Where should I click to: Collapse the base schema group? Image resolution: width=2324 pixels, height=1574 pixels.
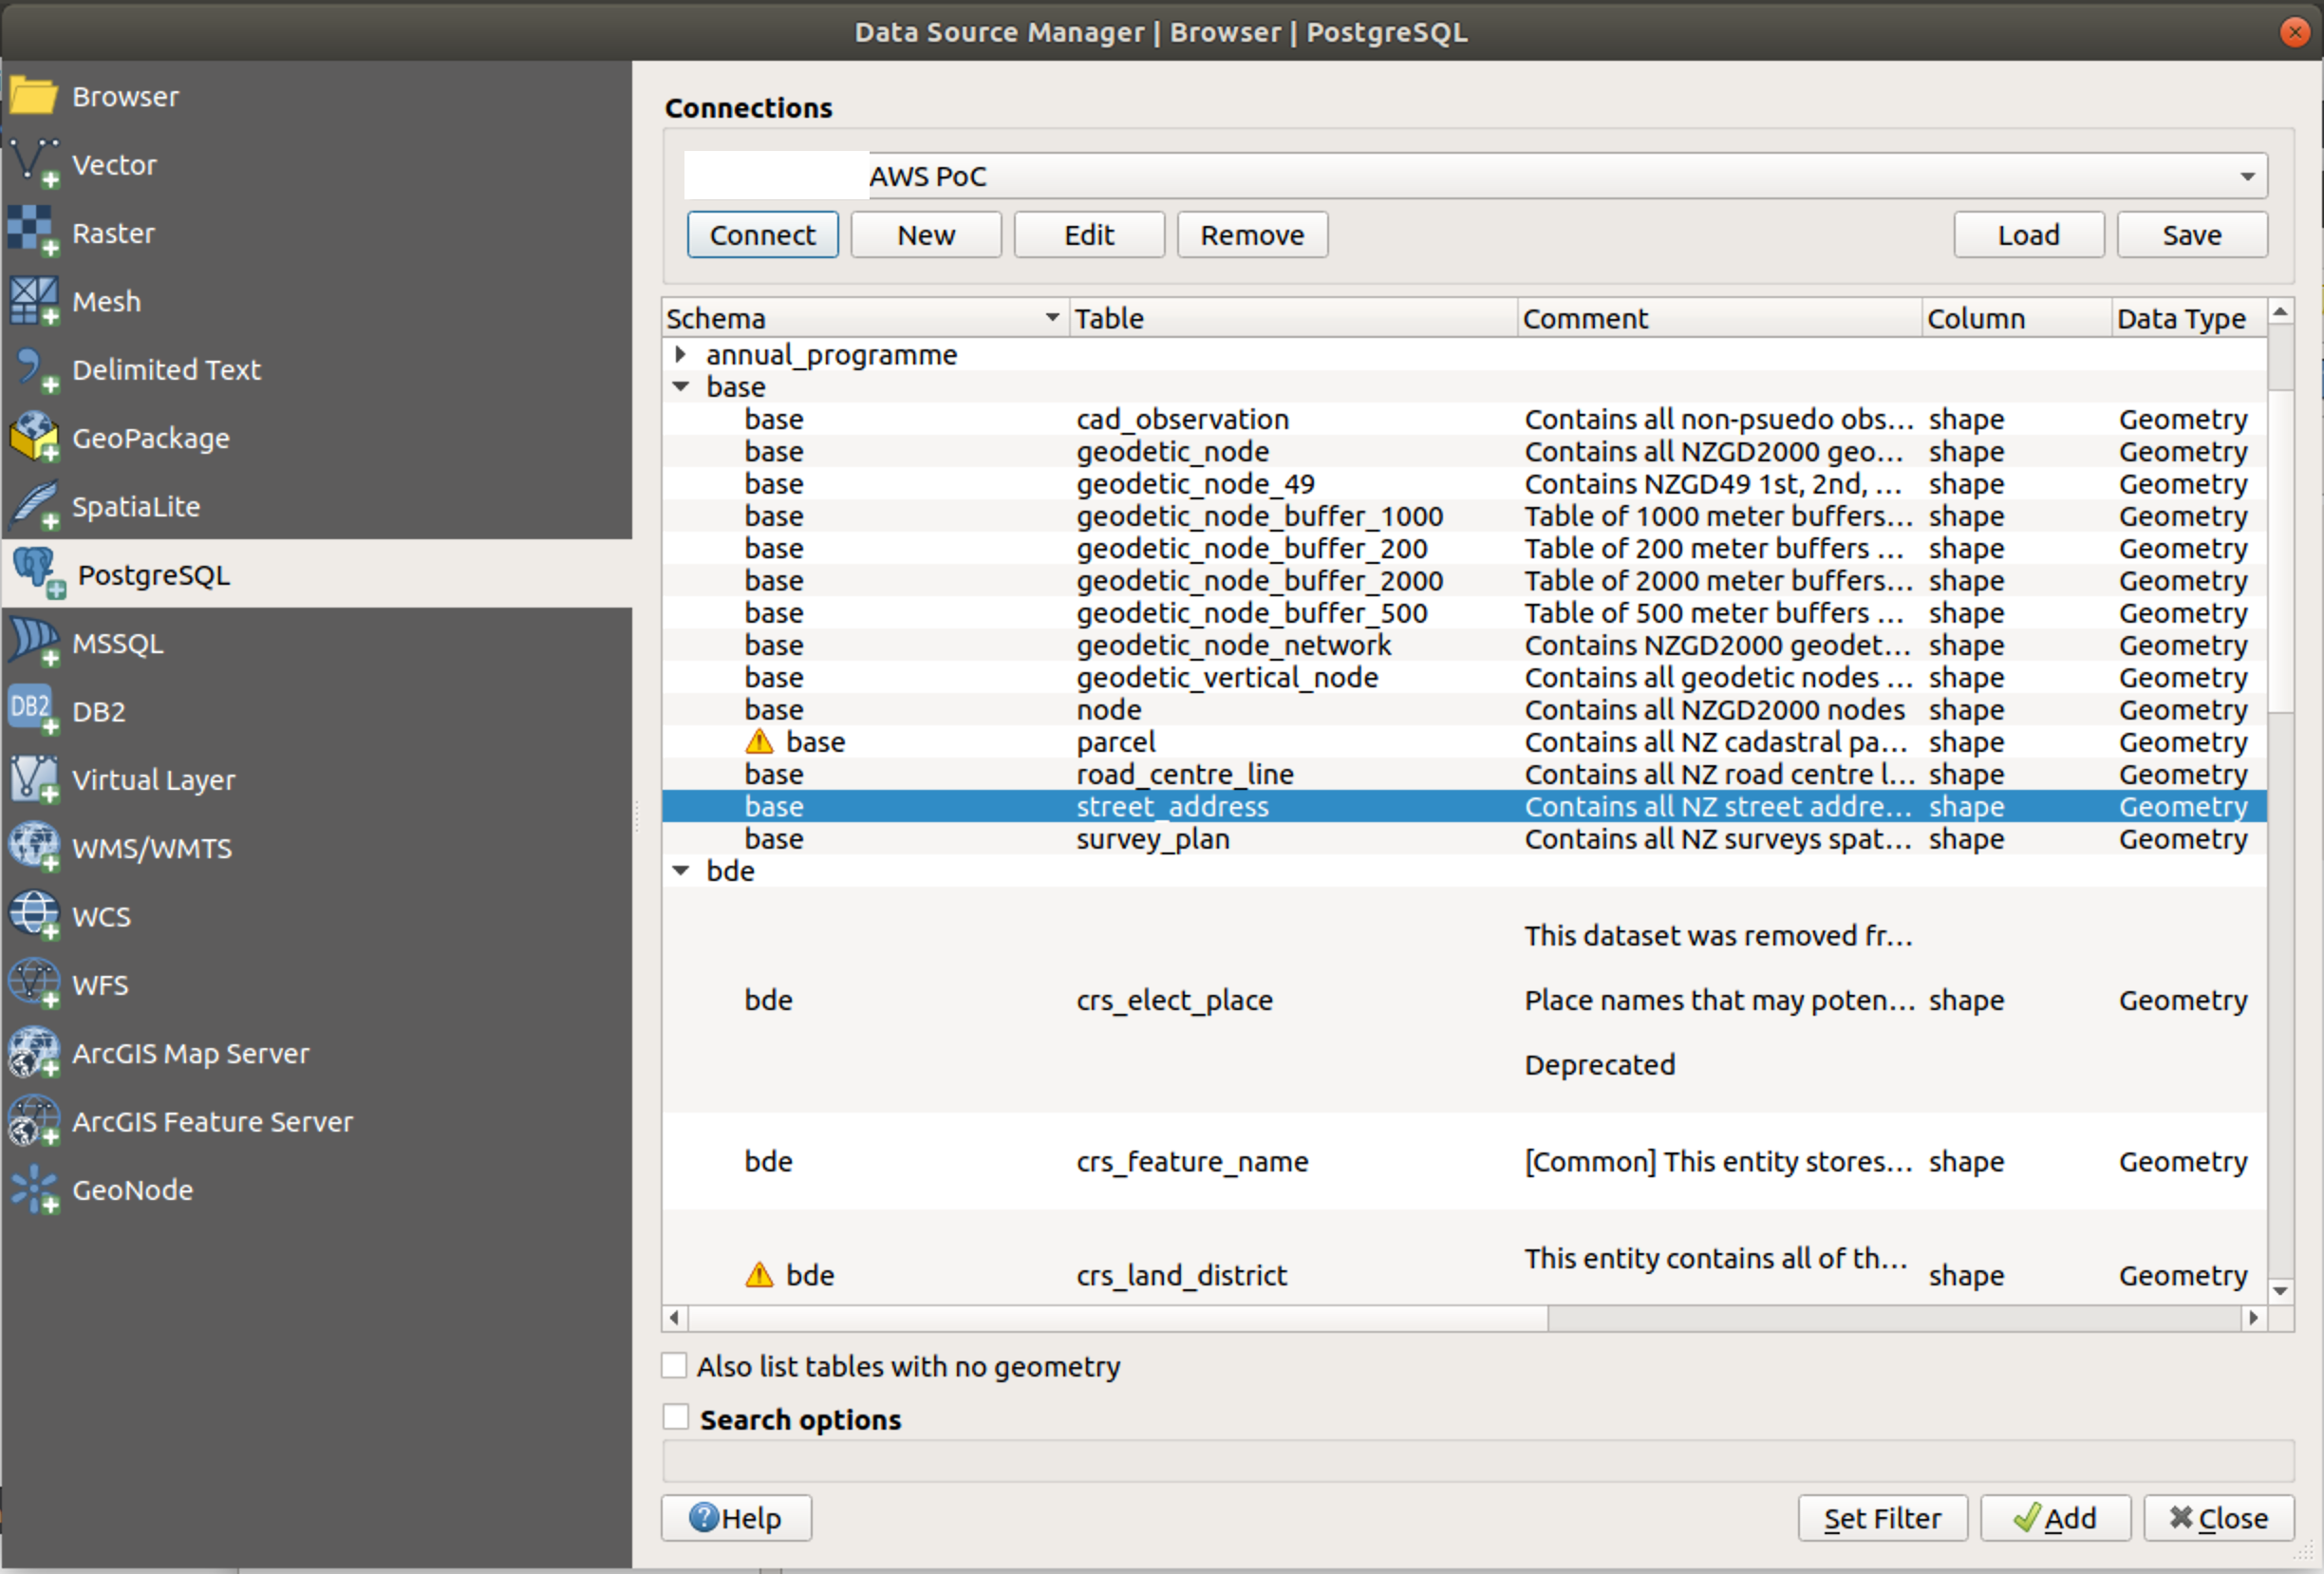click(x=681, y=387)
